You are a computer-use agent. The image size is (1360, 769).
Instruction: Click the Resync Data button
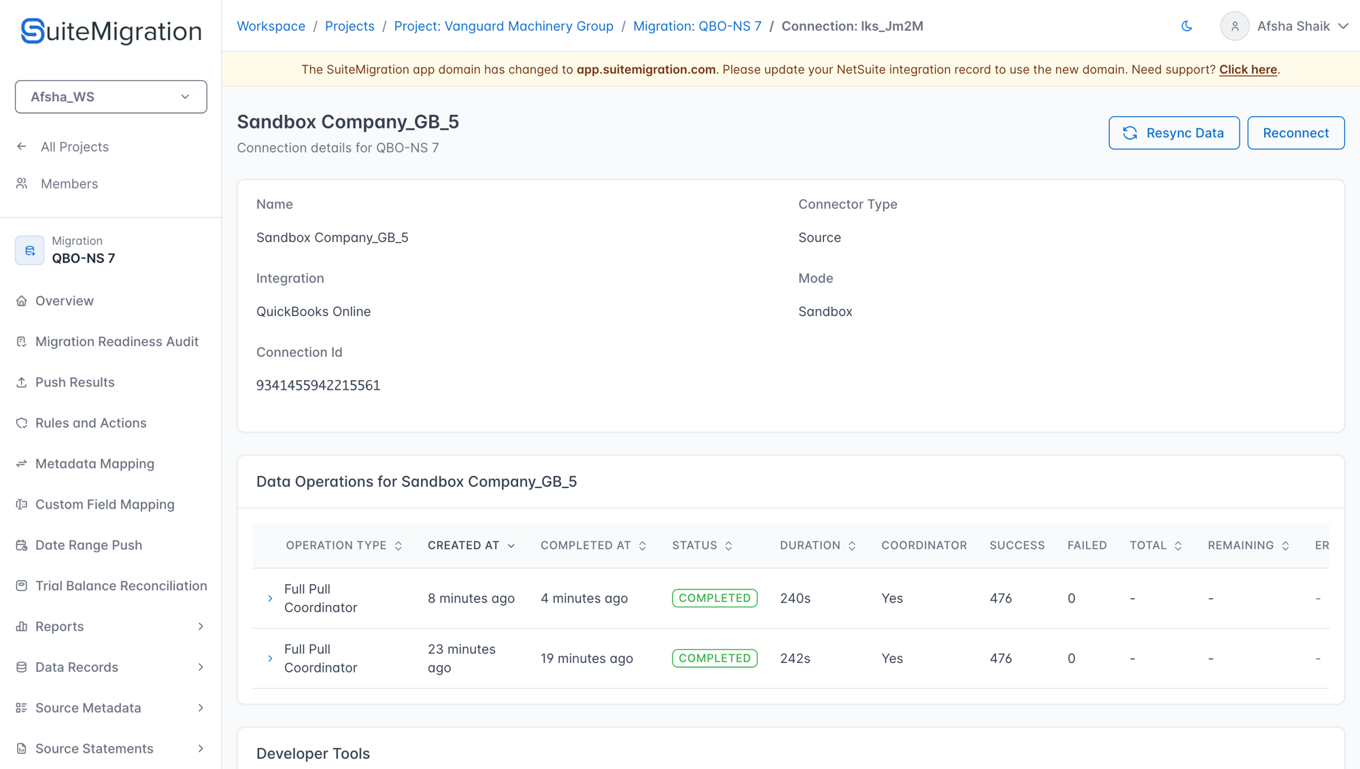[1174, 133]
